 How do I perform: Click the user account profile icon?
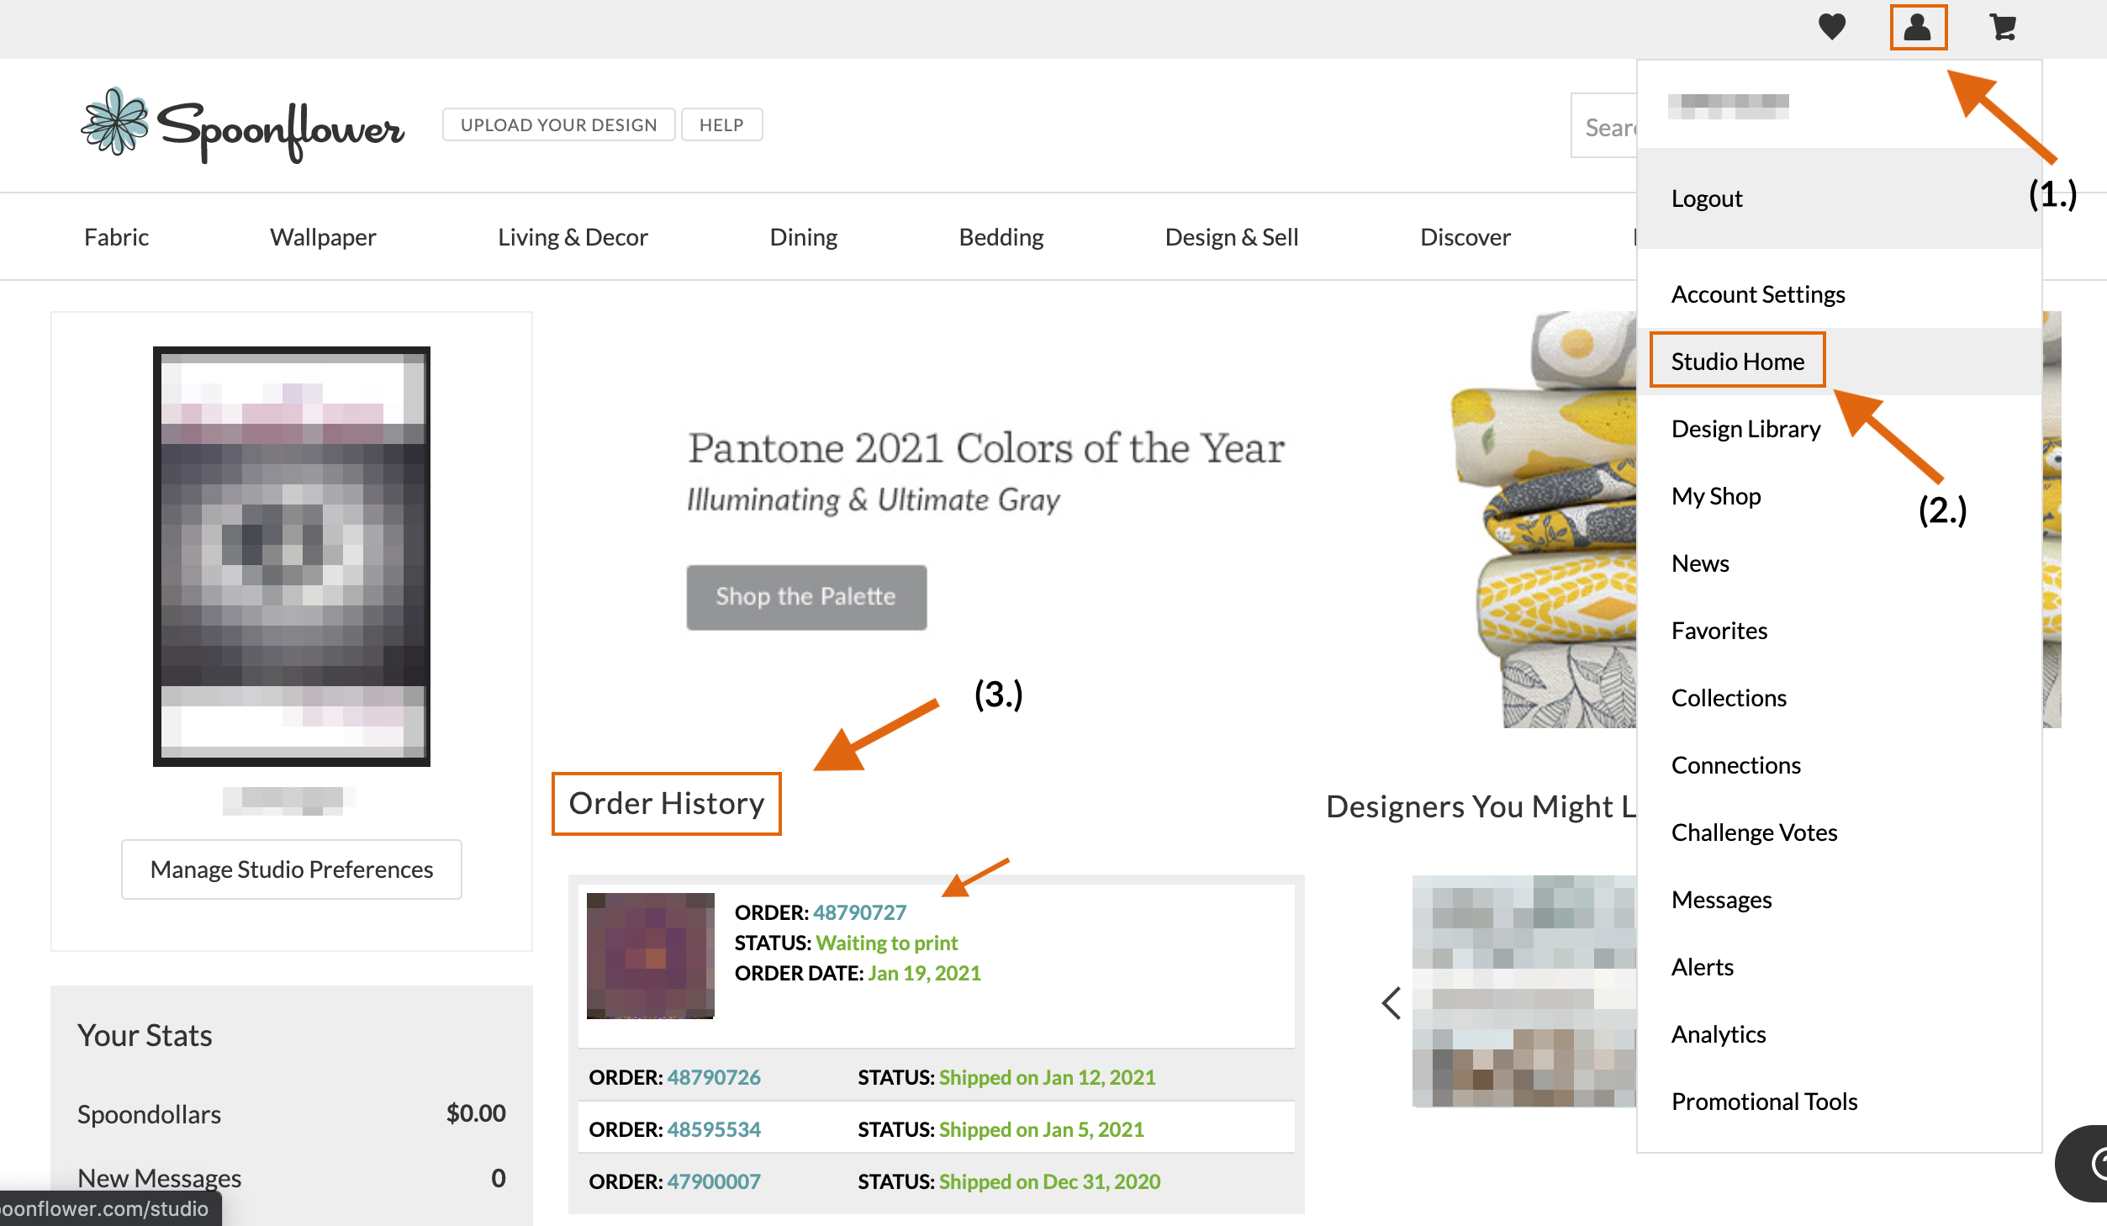click(1917, 27)
